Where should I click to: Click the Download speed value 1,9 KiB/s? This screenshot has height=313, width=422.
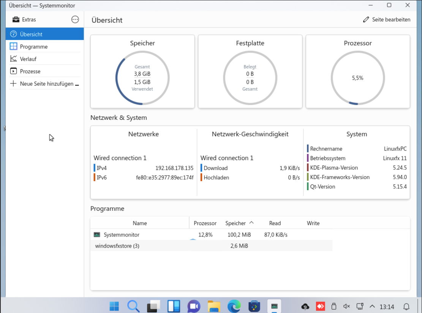point(289,168)
